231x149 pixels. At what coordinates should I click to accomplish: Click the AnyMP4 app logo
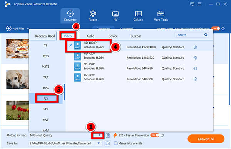[7, 4]
